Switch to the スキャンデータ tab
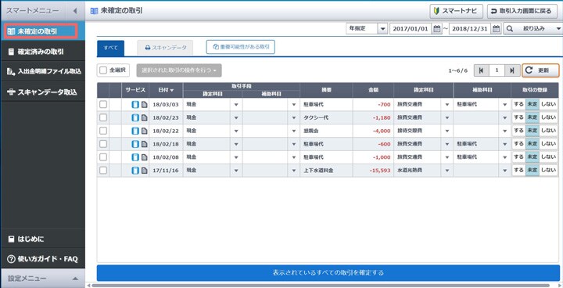Viewport: 563px width, 288px height. pyautogui.click(x=165, y=48)
